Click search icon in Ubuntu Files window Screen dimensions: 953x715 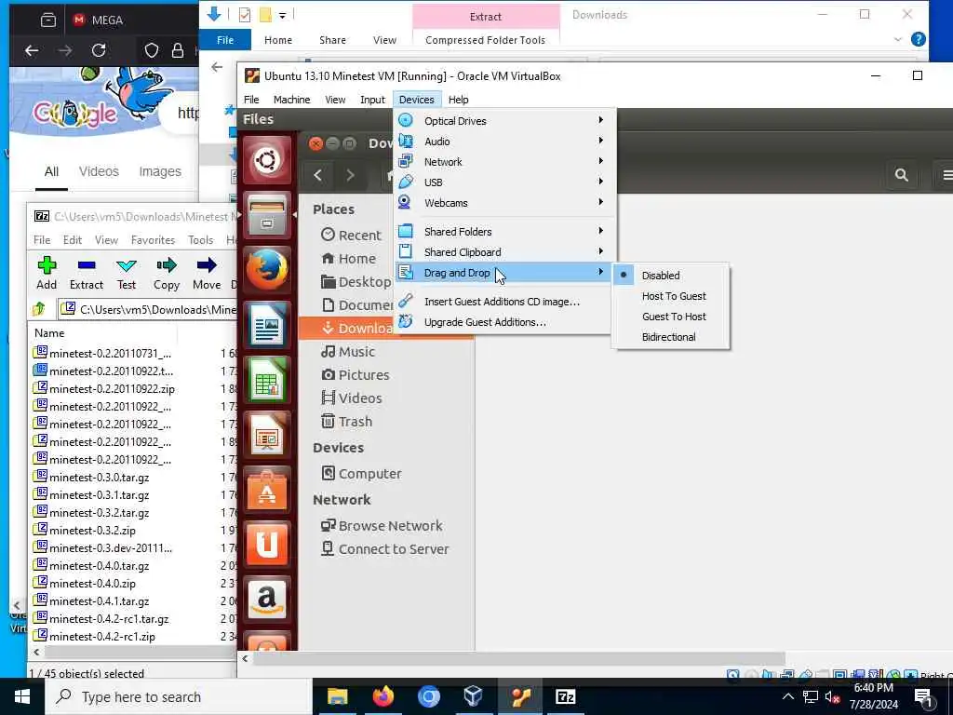point(901,175)
